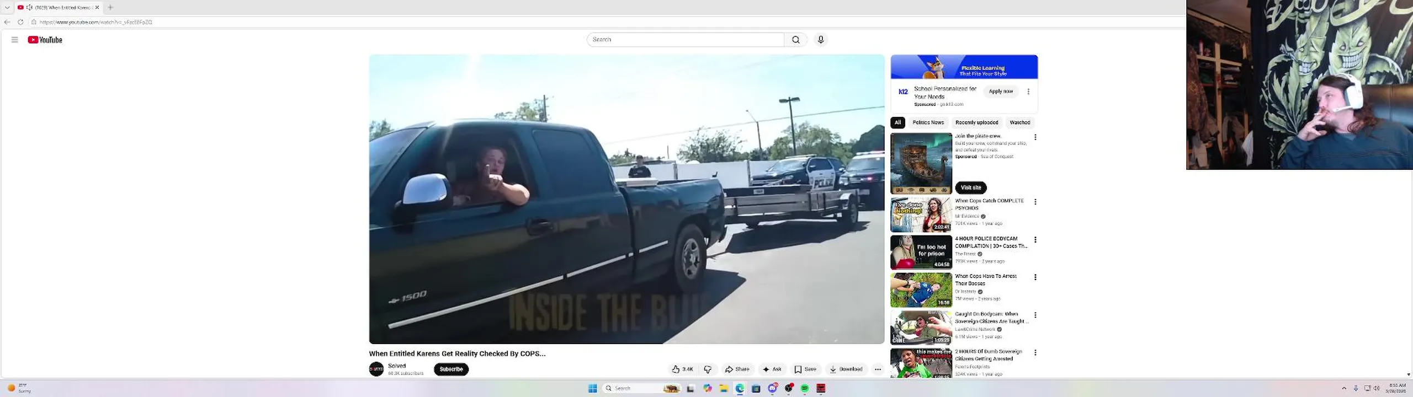Select the Recently uploaded filter chip

tap(976, 122)
